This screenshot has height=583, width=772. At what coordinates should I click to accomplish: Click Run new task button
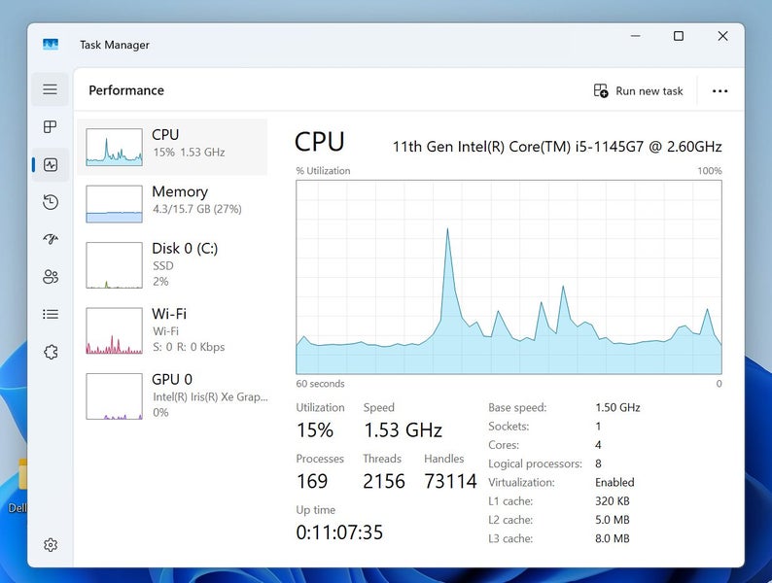(639, 90)
